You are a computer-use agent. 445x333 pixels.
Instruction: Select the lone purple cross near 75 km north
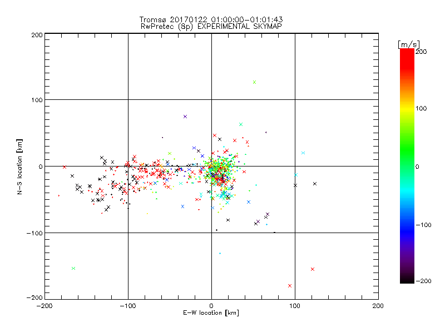coord(185,117)
